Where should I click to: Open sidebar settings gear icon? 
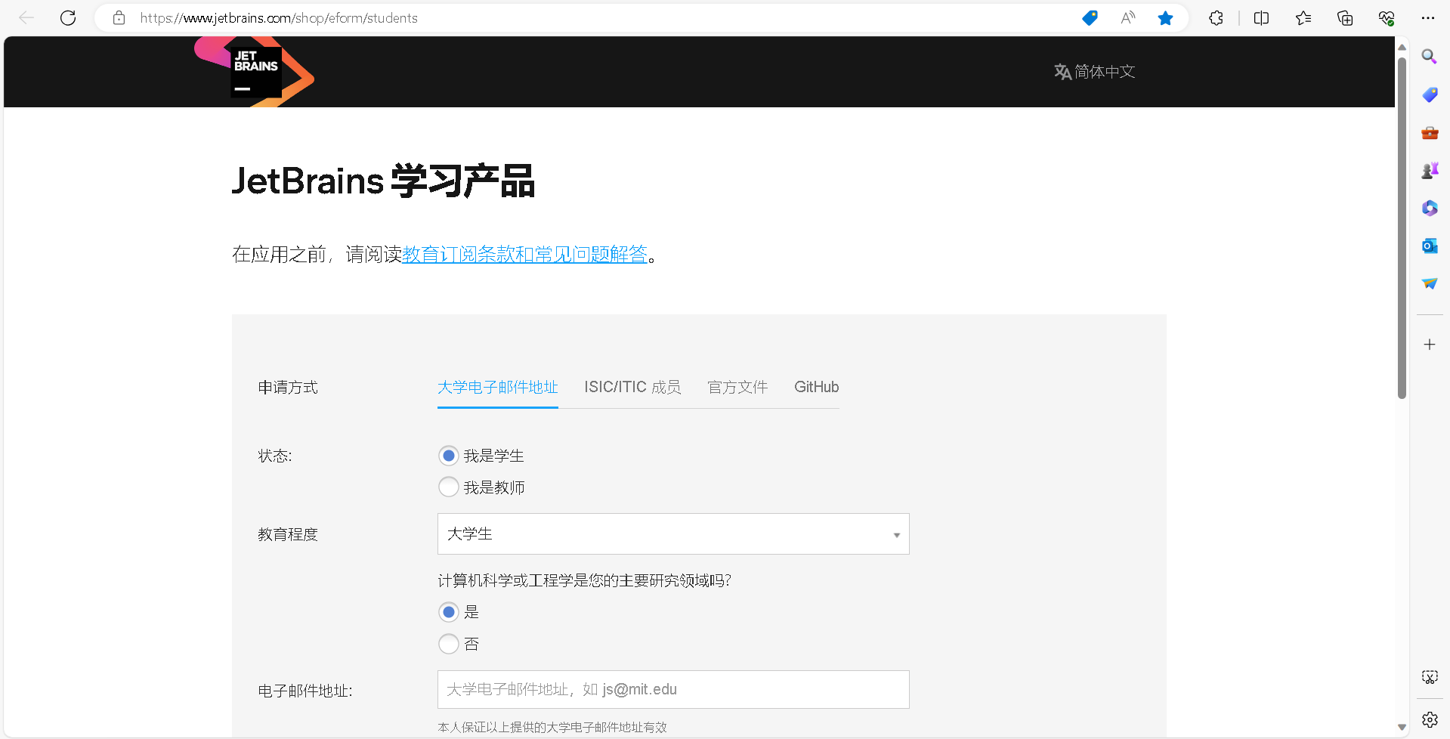1430,719
